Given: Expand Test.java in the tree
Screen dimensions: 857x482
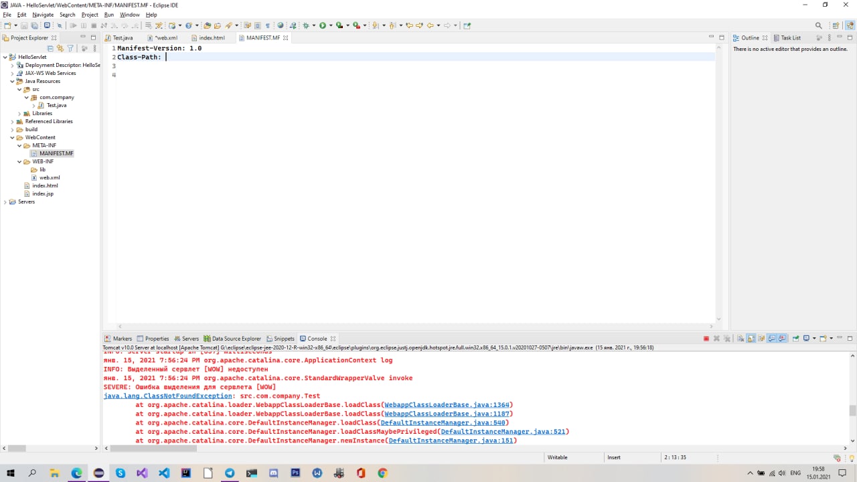Looking at the screenshot, I should [x=33, y=105].
